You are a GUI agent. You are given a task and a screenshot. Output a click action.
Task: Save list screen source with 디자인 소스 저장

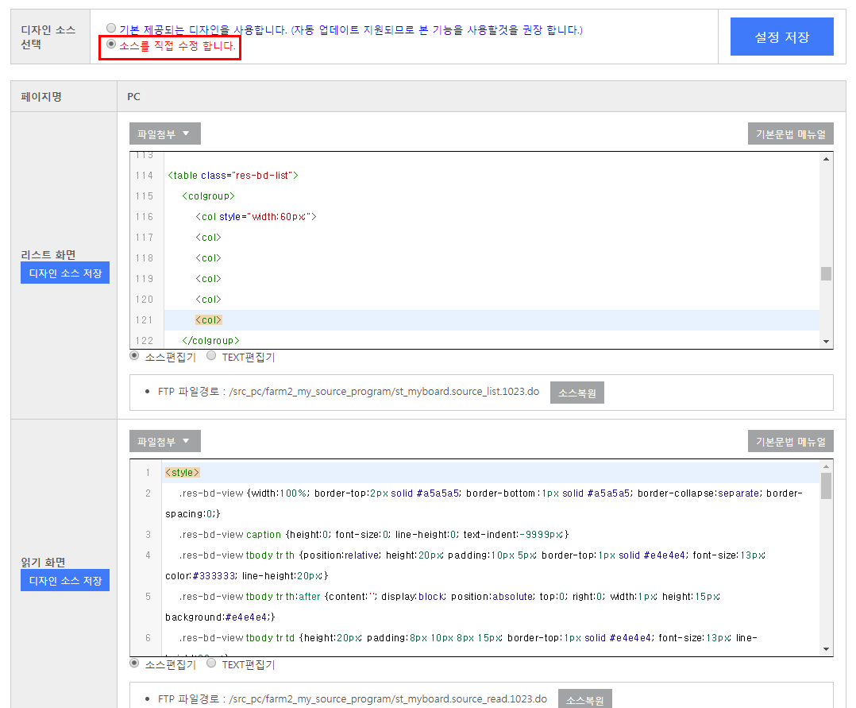click(65, 273)
